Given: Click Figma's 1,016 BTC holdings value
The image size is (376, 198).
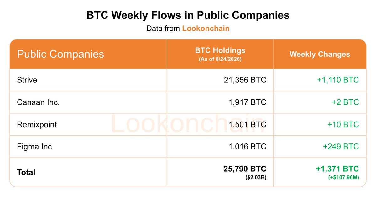Looking at the screenshot, I should [x=248, y=147].
